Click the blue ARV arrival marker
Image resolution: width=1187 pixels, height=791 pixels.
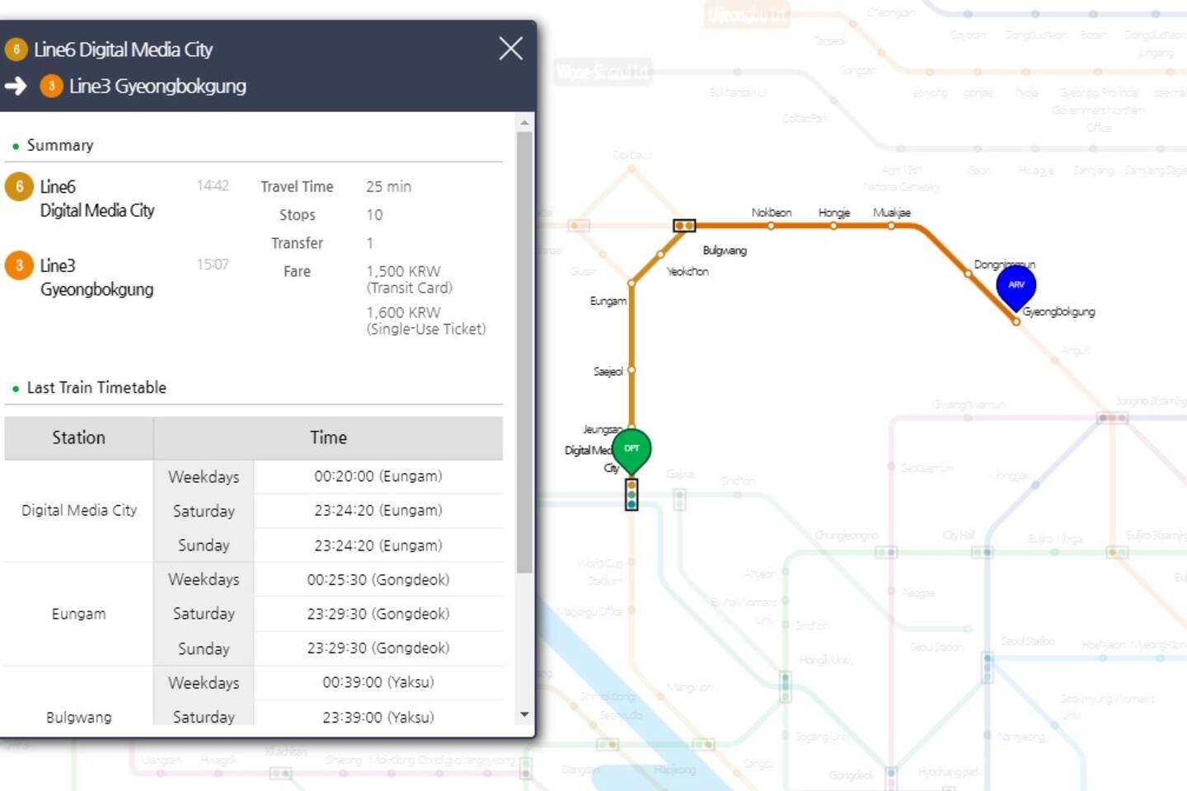[x=1016, y=285]
